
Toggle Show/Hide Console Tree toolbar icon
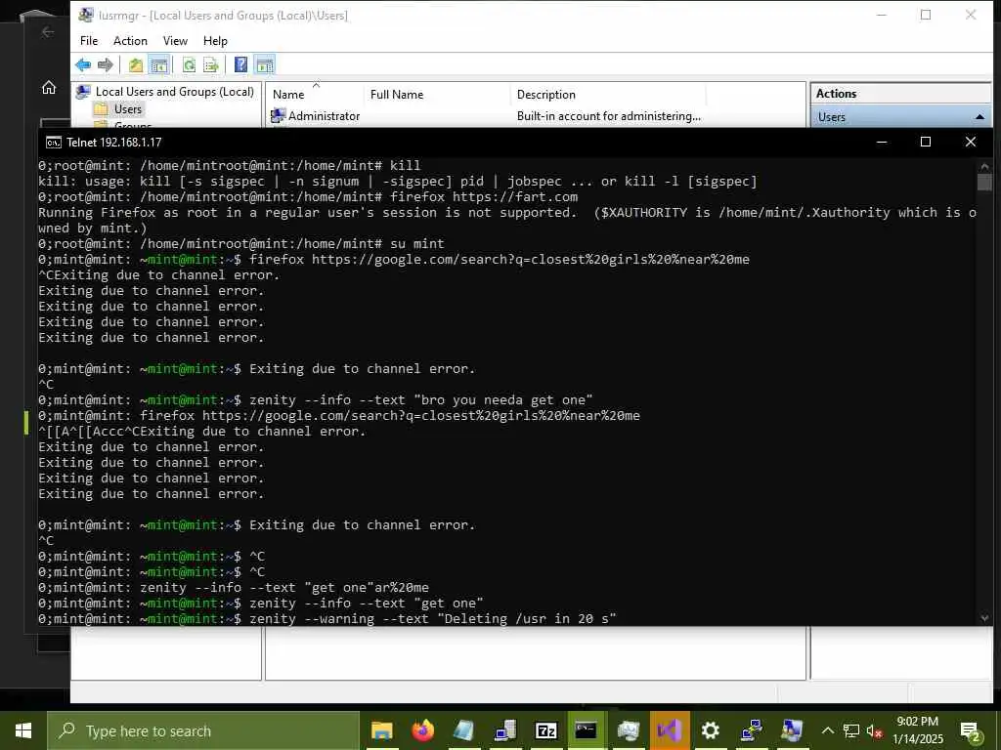tap(159, 65)
